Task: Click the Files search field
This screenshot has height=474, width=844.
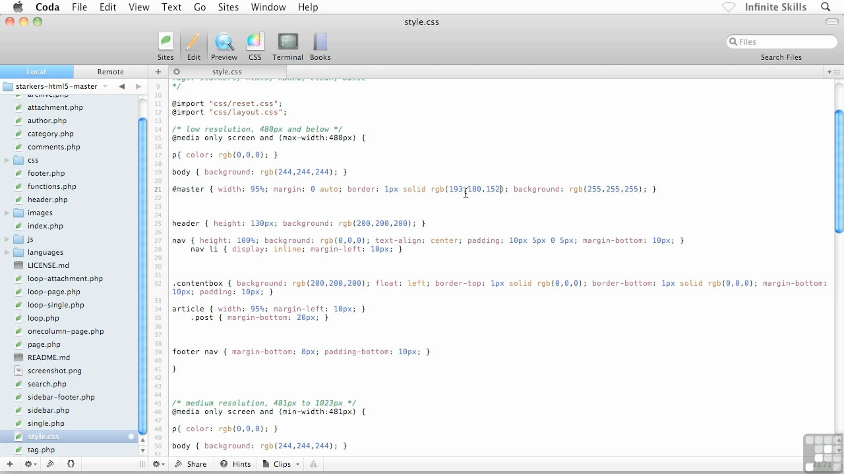Action: (x=781, y=41)
